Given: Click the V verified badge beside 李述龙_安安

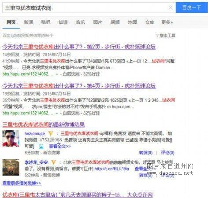Looking at the screenshot, I should tap(53, 162).
